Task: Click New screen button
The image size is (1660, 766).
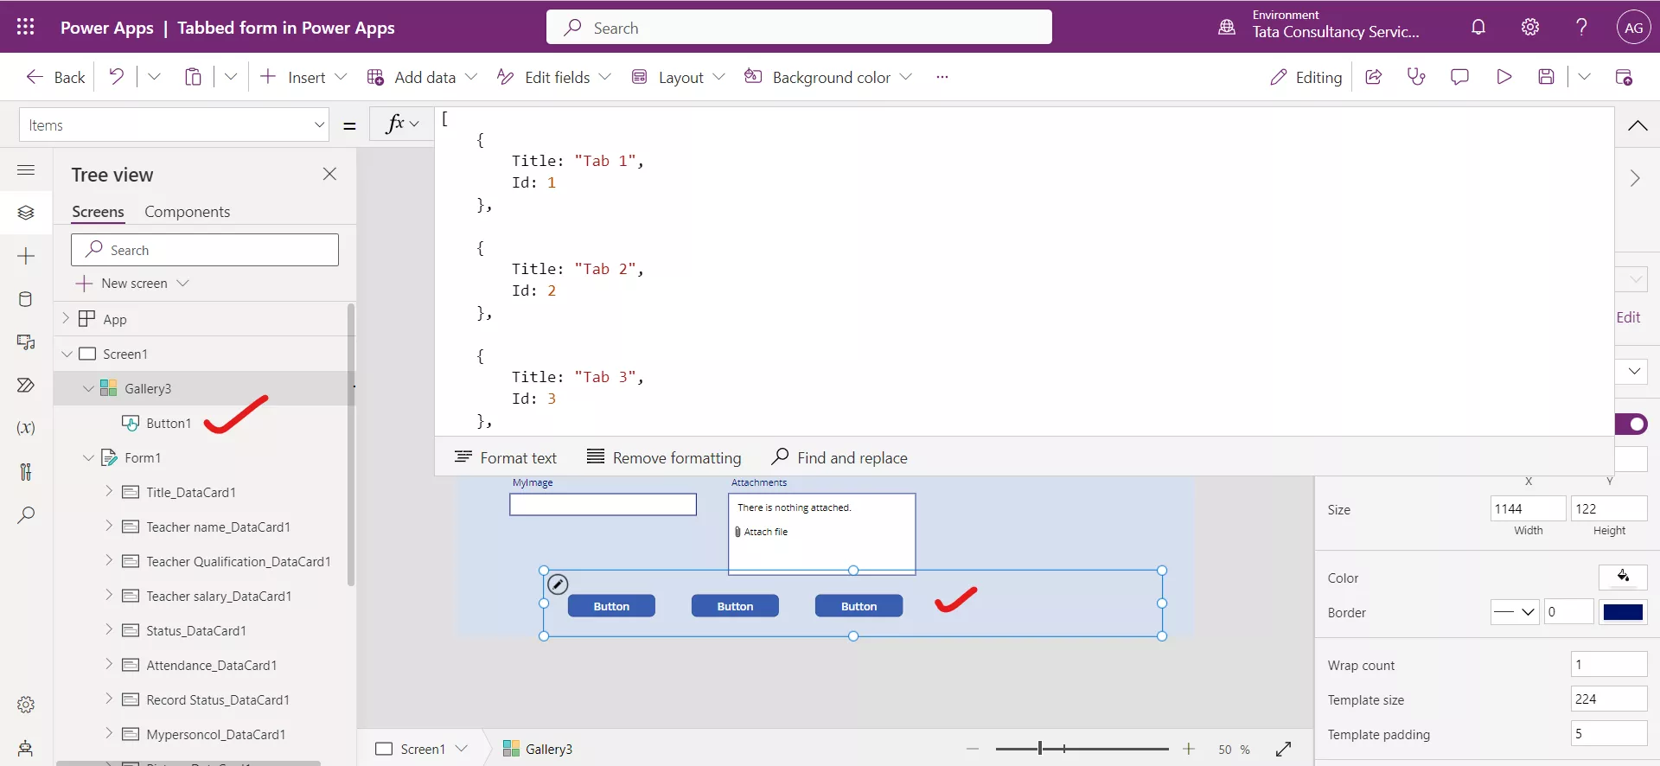Action: 132,283
